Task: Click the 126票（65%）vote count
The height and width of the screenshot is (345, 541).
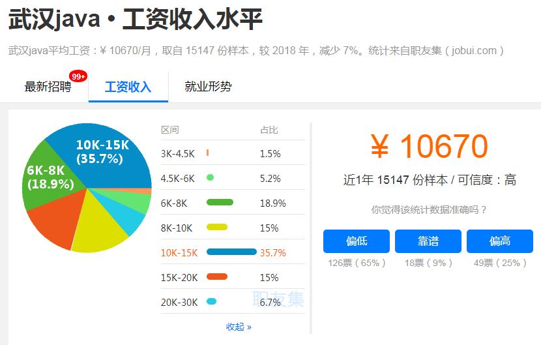Action: coord(357,263)
